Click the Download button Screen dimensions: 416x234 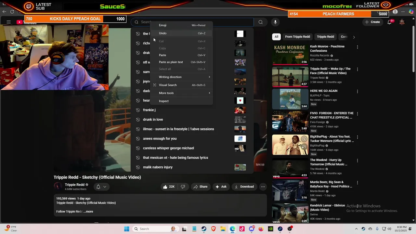[244, 187]
